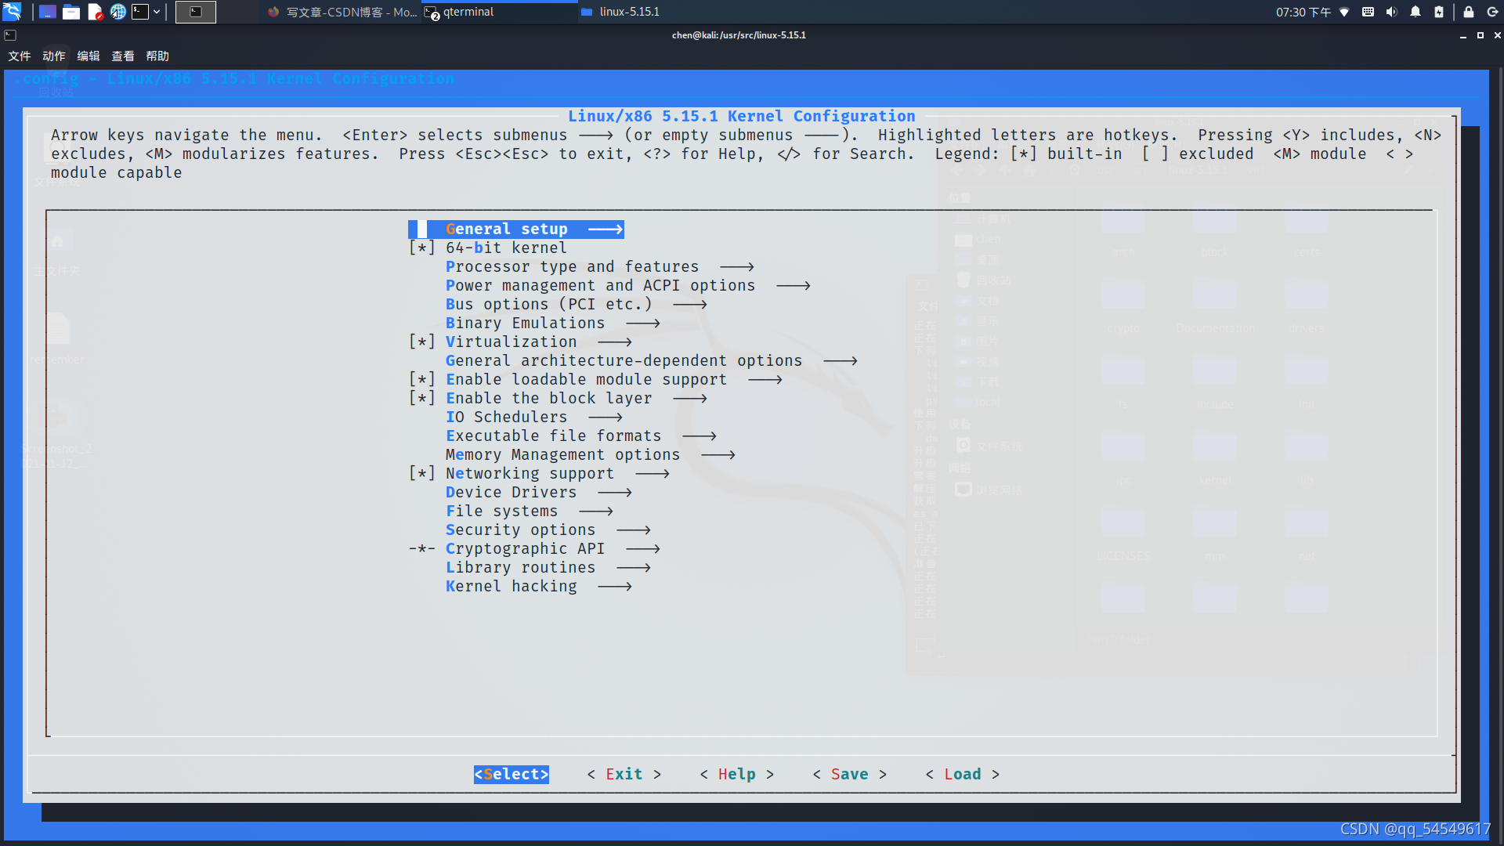Toggle Enable loadable module support checkbox

click(421, 379)
